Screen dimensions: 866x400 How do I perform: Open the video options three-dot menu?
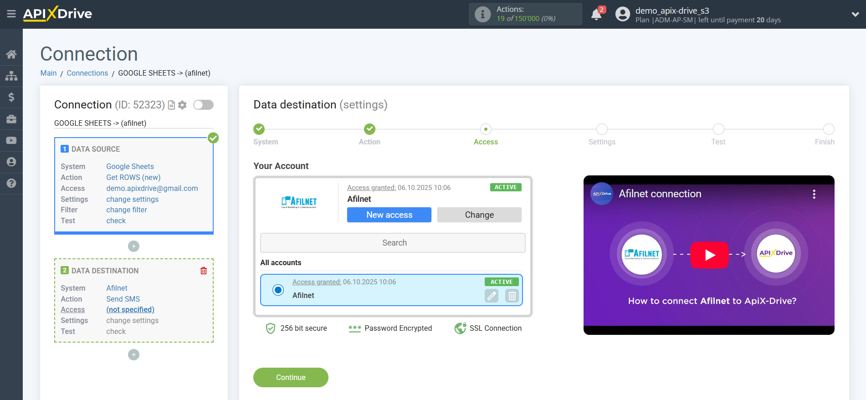coord(814,194)
